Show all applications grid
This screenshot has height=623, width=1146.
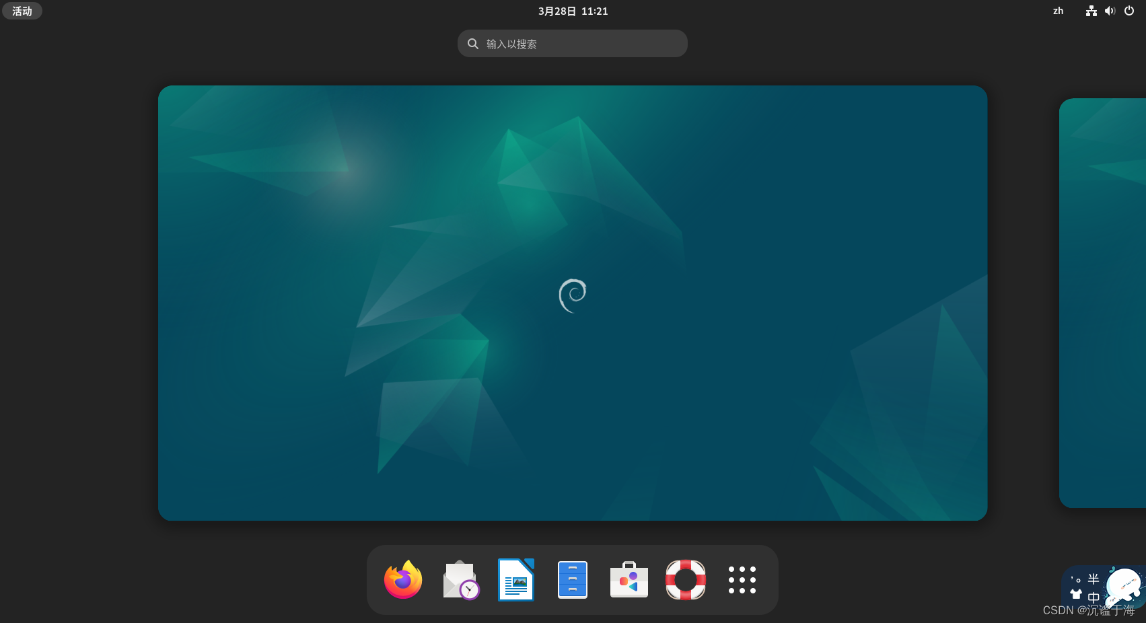coord(742,580)
